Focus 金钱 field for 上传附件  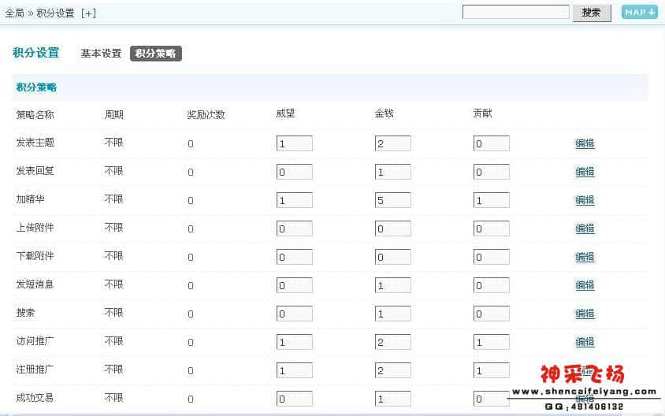[x=392, y=228]
